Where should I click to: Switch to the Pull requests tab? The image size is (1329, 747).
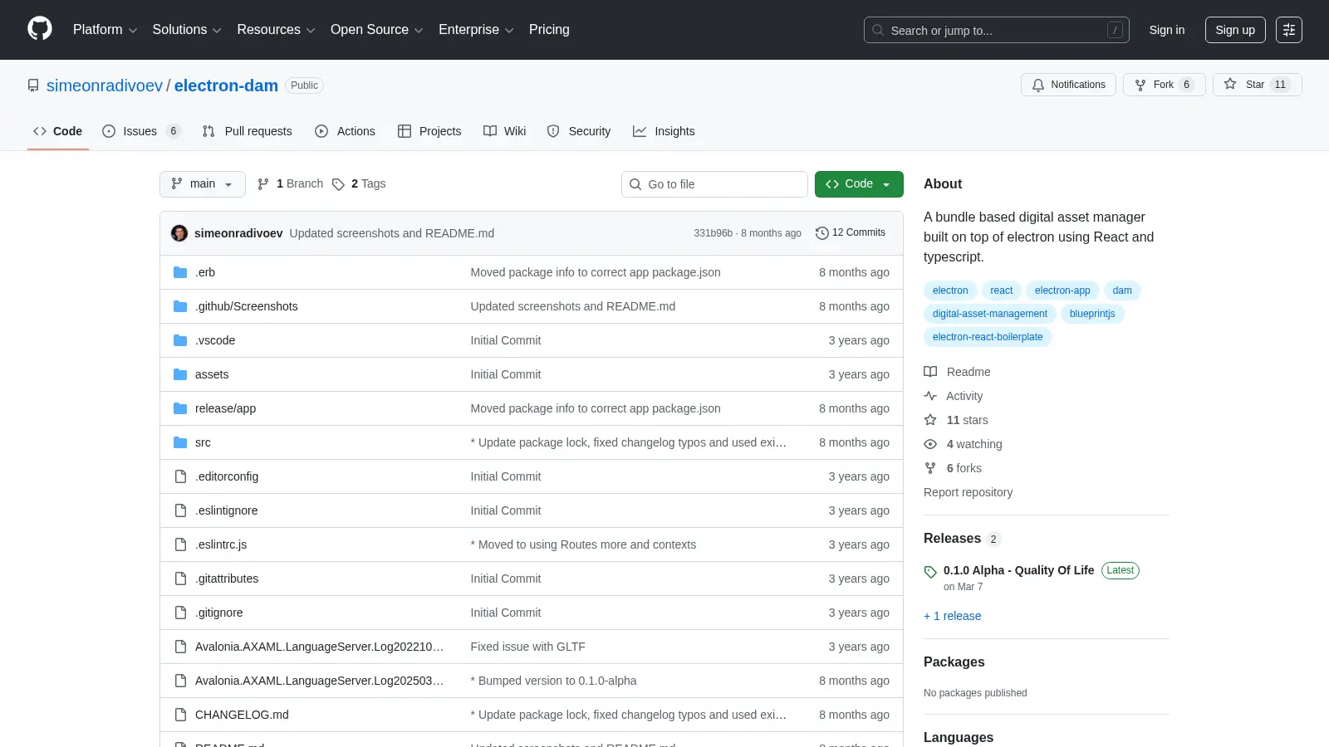coord(248,131)
